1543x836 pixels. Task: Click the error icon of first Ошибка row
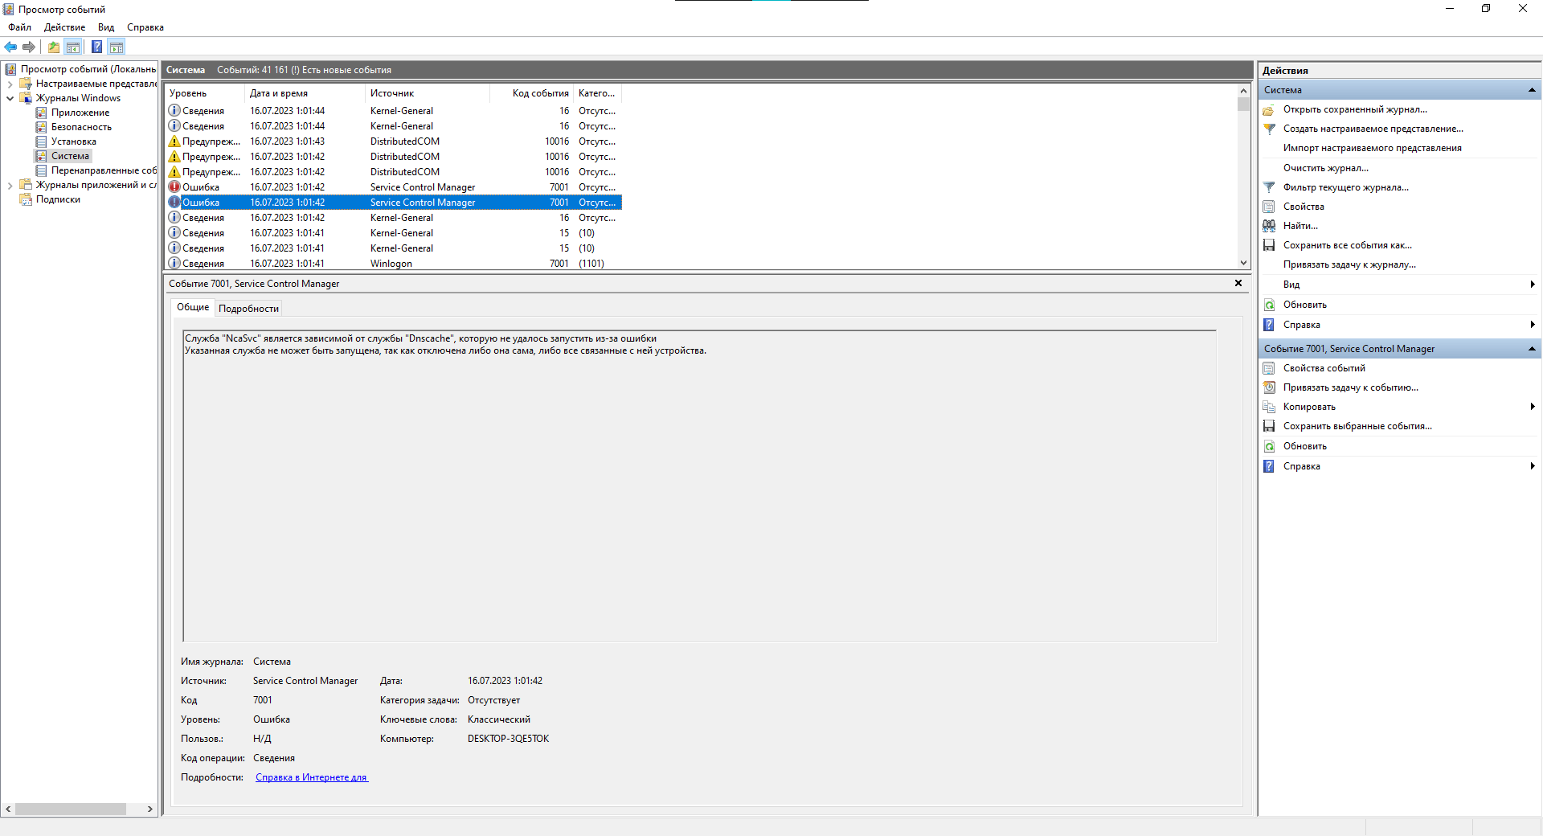174,187
